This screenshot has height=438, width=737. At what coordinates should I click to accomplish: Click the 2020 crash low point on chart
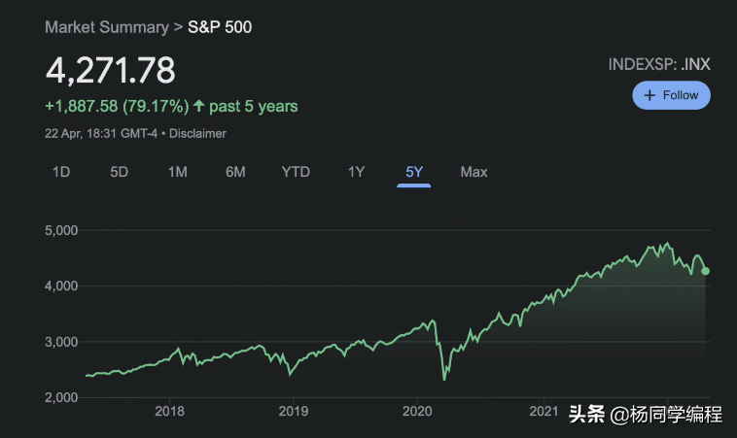point(444,378)
